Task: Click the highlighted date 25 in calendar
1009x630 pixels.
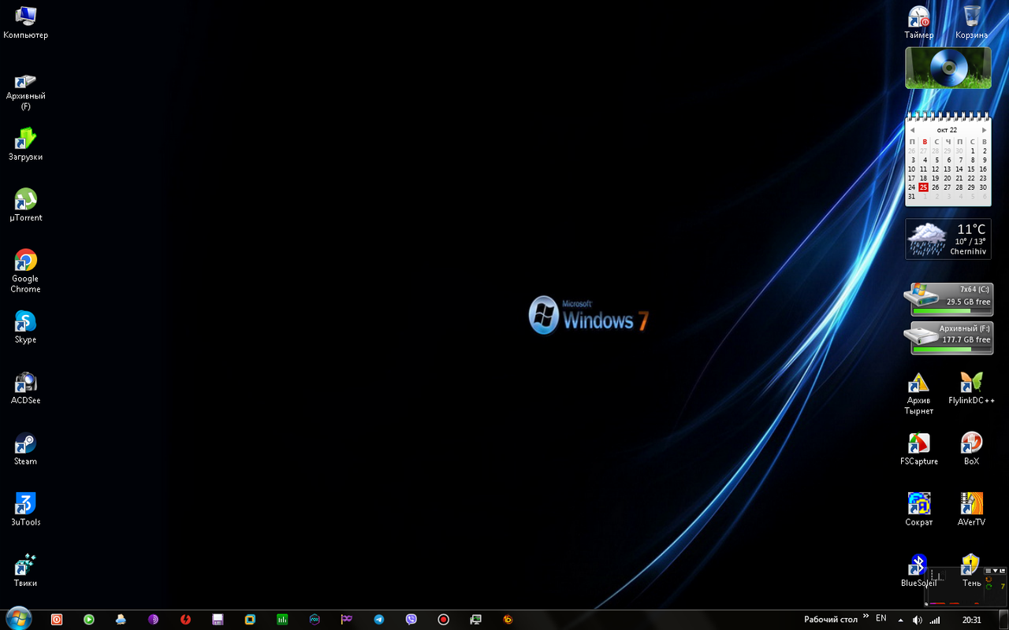Action: click(923, 187)
